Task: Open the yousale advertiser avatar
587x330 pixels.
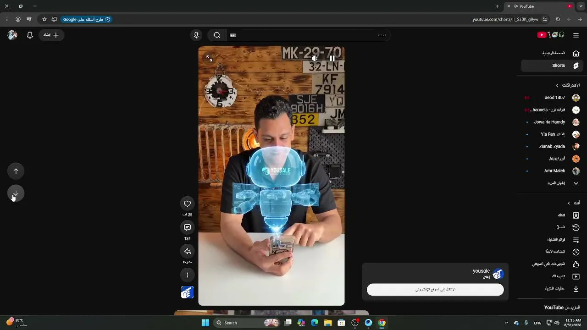Action: pos(498,274)
